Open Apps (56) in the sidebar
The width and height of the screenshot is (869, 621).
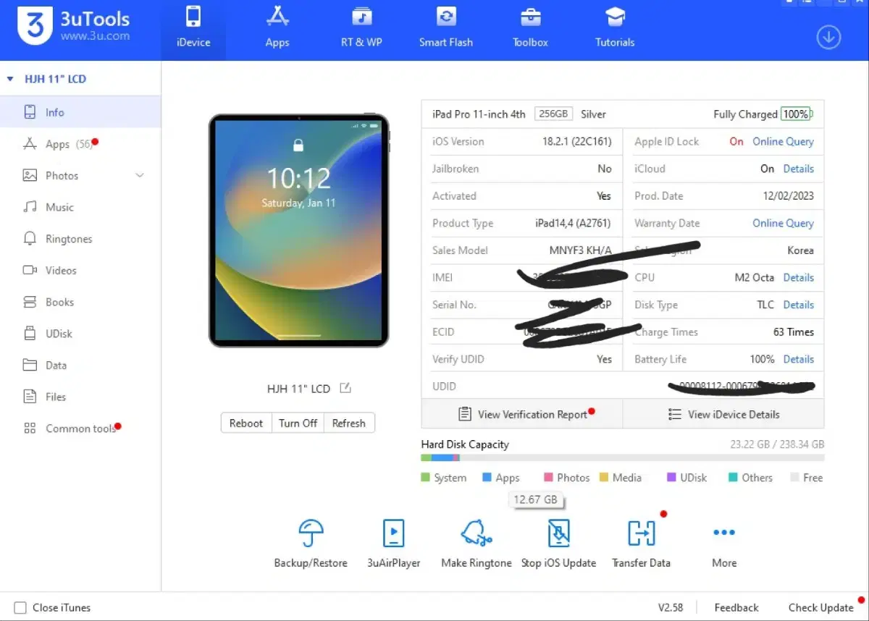(80, 144)
